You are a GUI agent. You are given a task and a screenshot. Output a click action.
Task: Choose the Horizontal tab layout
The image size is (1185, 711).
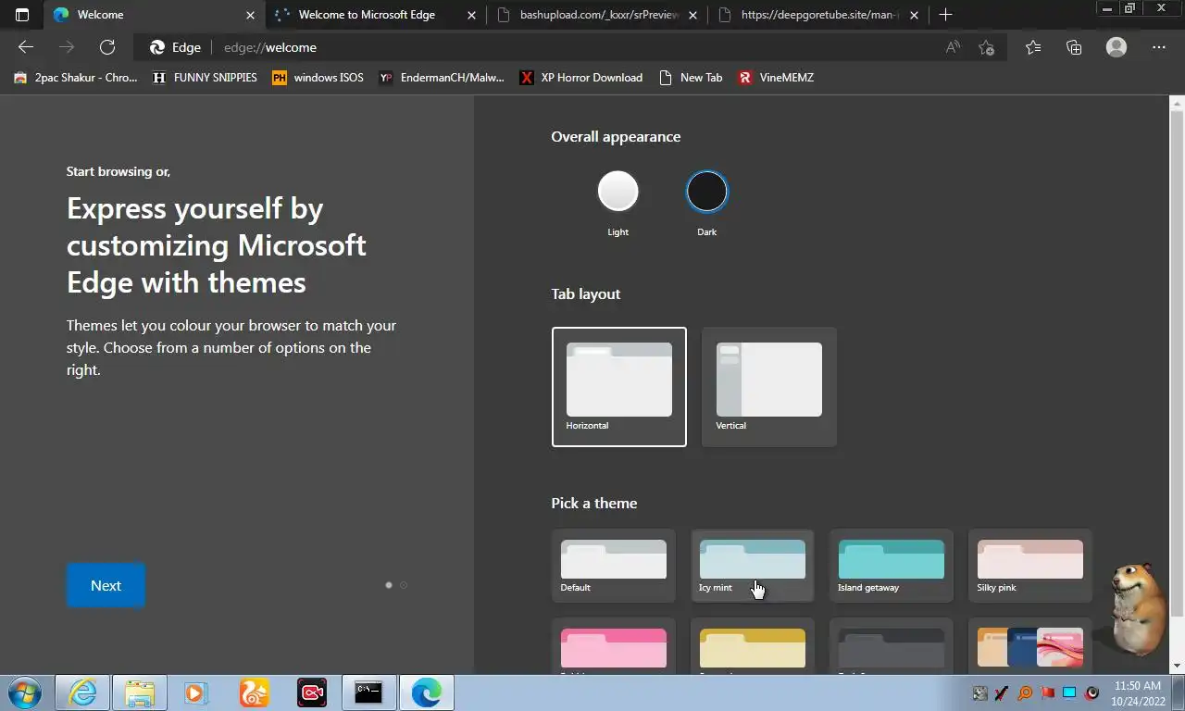point(619,387)
